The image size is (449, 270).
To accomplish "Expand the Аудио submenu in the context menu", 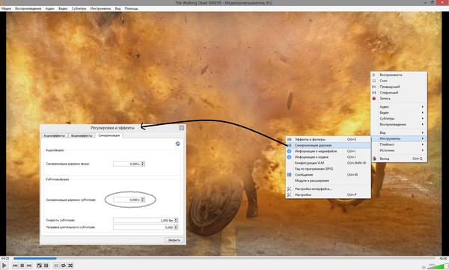I will (399, 106).
